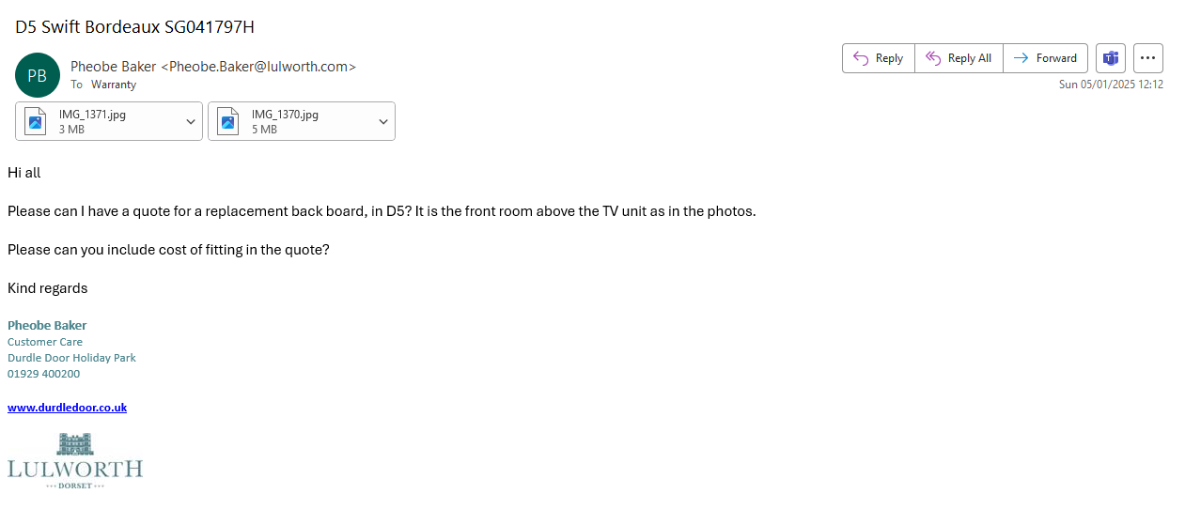The height and width of the screenshot is (525, 1185).
Task: Click the Lulworth Dorset logo image
Action: (x=75, y=461)
